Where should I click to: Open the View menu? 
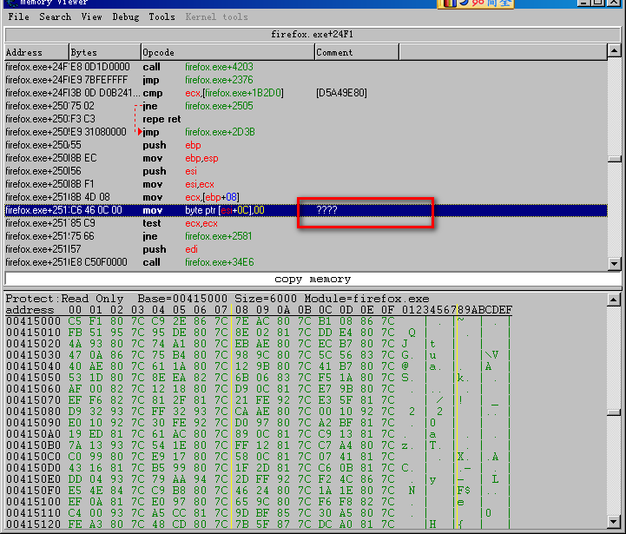[x=91, y=16]
